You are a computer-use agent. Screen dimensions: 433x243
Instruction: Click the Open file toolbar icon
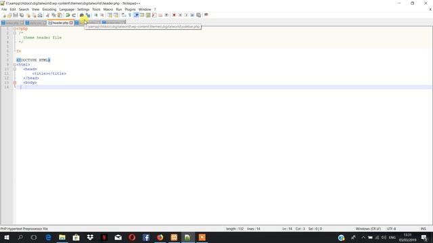tap(9, 15)
